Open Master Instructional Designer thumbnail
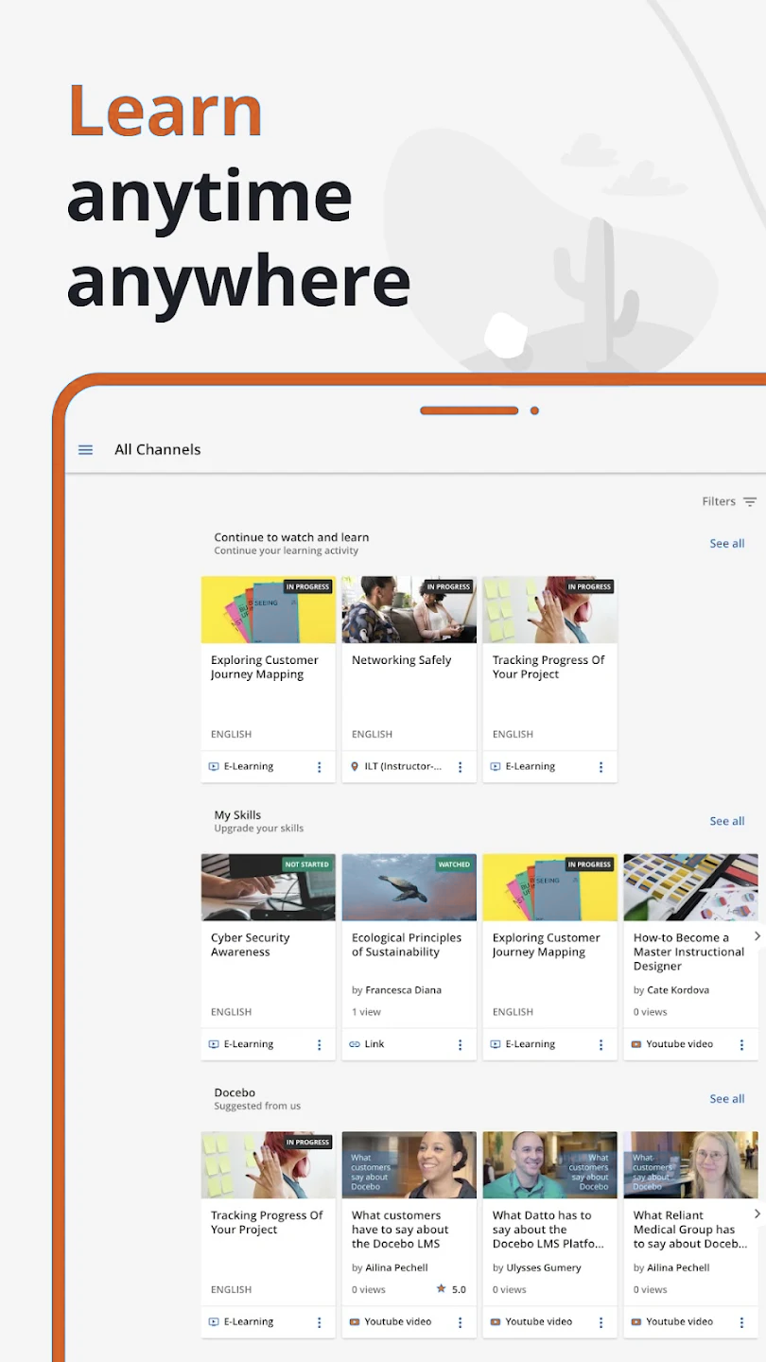 click(690, 887)
